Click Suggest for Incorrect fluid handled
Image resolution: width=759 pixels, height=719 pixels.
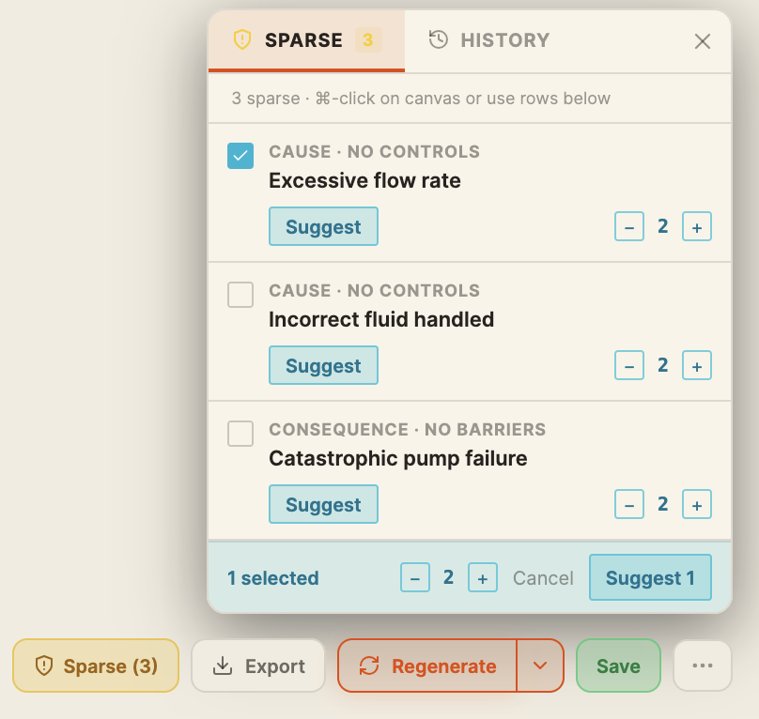click(x=323, y=365)
